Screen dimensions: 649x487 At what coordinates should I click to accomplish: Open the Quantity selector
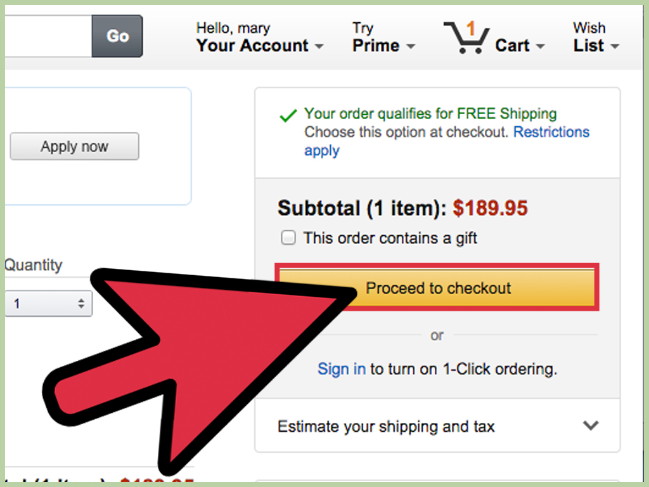coord(48,303)
